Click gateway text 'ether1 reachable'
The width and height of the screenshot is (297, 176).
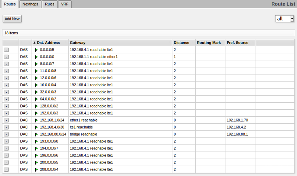click(84, 120)
